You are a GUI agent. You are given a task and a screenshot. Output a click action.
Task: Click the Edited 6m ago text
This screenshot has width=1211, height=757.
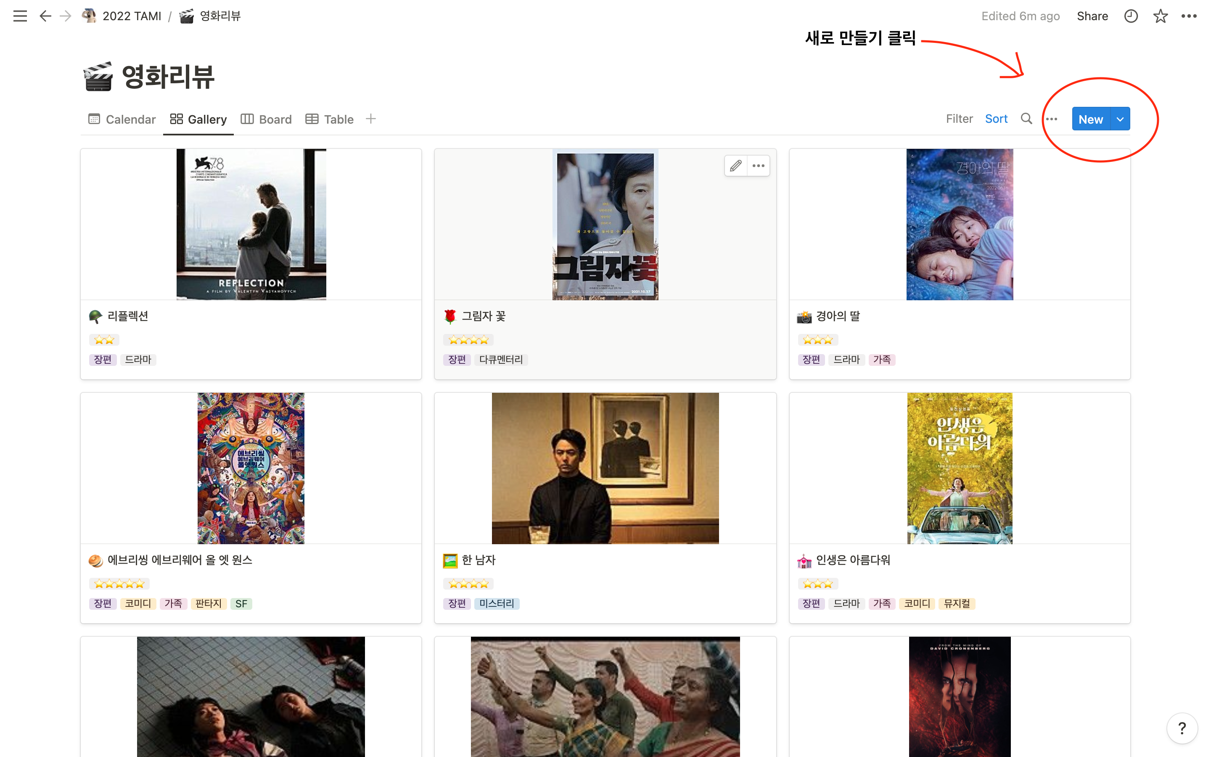point(1021,16)
